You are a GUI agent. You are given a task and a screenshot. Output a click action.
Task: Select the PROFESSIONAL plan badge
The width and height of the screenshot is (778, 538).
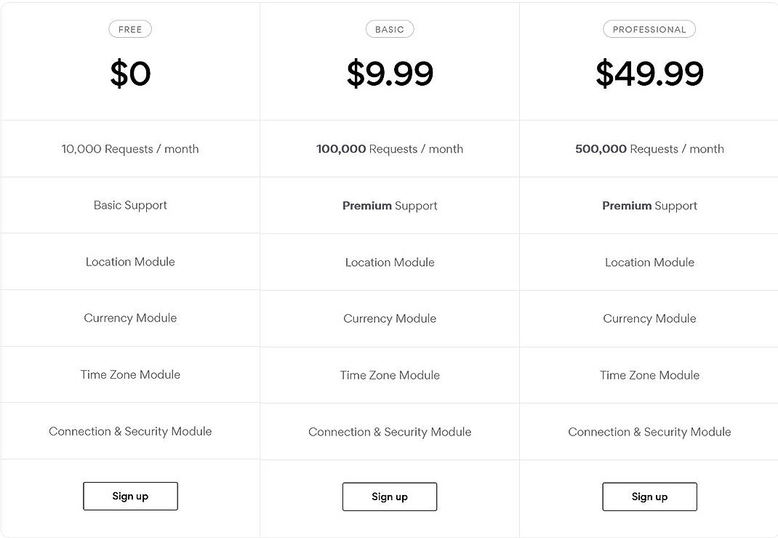tap(649, 29)
